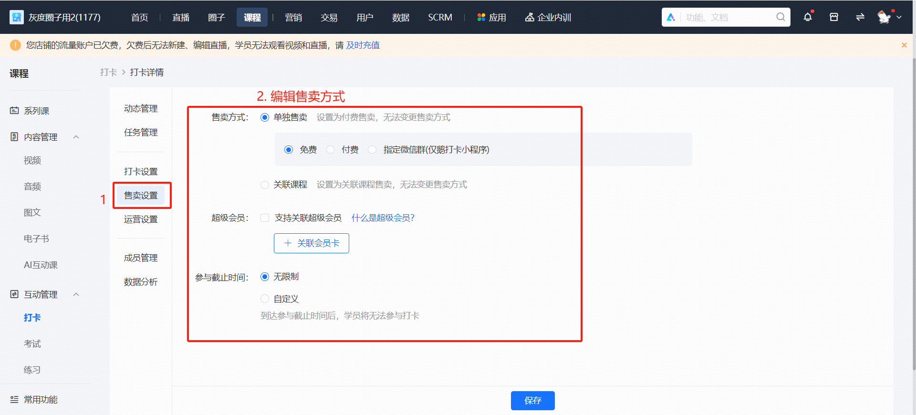Go to 练习 in sidebar

coord(32,370)
